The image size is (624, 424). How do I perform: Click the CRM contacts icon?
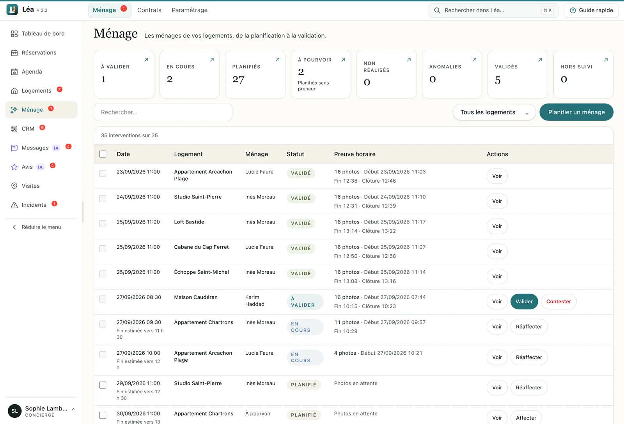tap(14, 129)
